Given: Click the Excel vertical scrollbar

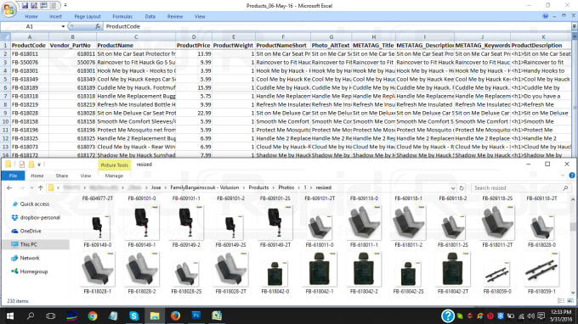Looking at the screenshot, I should 575,96.
